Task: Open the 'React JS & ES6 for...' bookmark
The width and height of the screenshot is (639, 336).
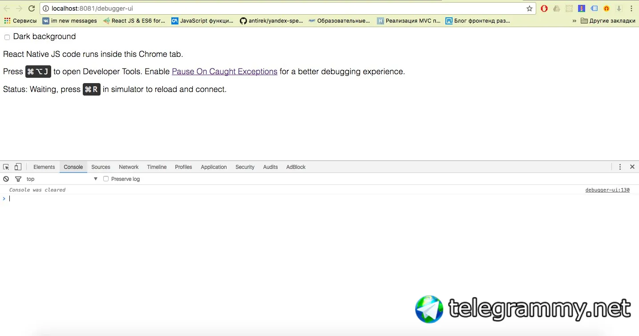Action: 134,21
